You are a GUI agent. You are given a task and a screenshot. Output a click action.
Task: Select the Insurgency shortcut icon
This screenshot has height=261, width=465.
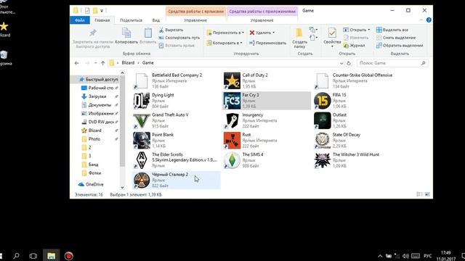[232, 120]
